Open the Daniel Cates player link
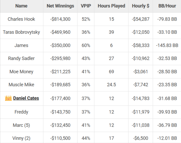Image resolution: width=181 pixels, height=143 pixels. (26, 98)
